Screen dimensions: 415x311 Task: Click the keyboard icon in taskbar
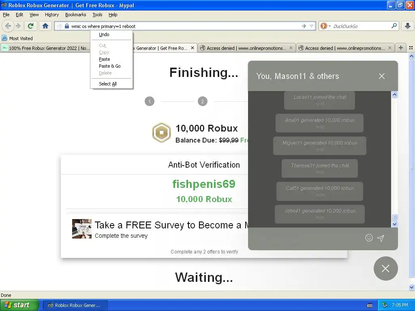point(370,305)
